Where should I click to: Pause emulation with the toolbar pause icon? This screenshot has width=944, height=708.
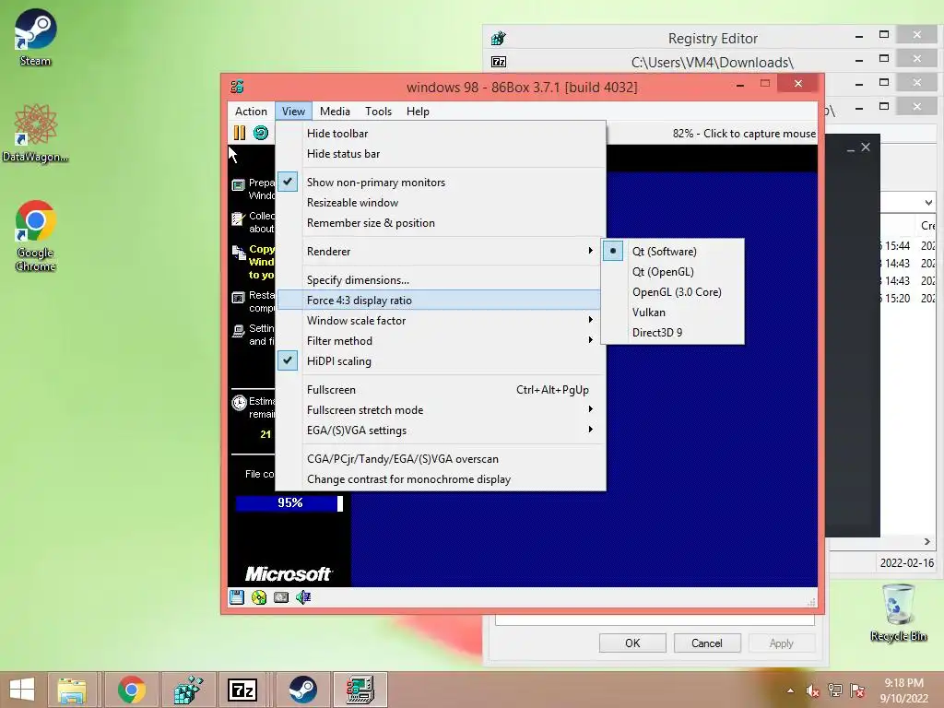(x=240, y=133)
